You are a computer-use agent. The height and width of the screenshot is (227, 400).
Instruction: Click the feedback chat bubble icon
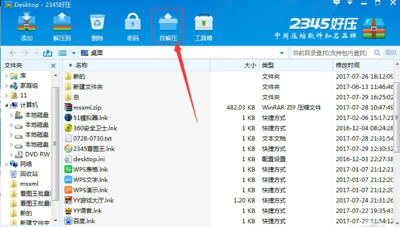(x=336, y=2)
